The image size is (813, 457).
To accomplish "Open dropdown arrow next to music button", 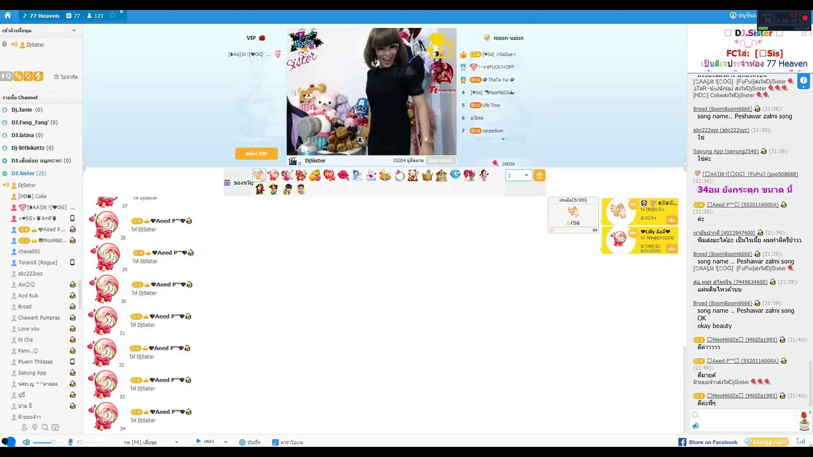I will [225, 442].
